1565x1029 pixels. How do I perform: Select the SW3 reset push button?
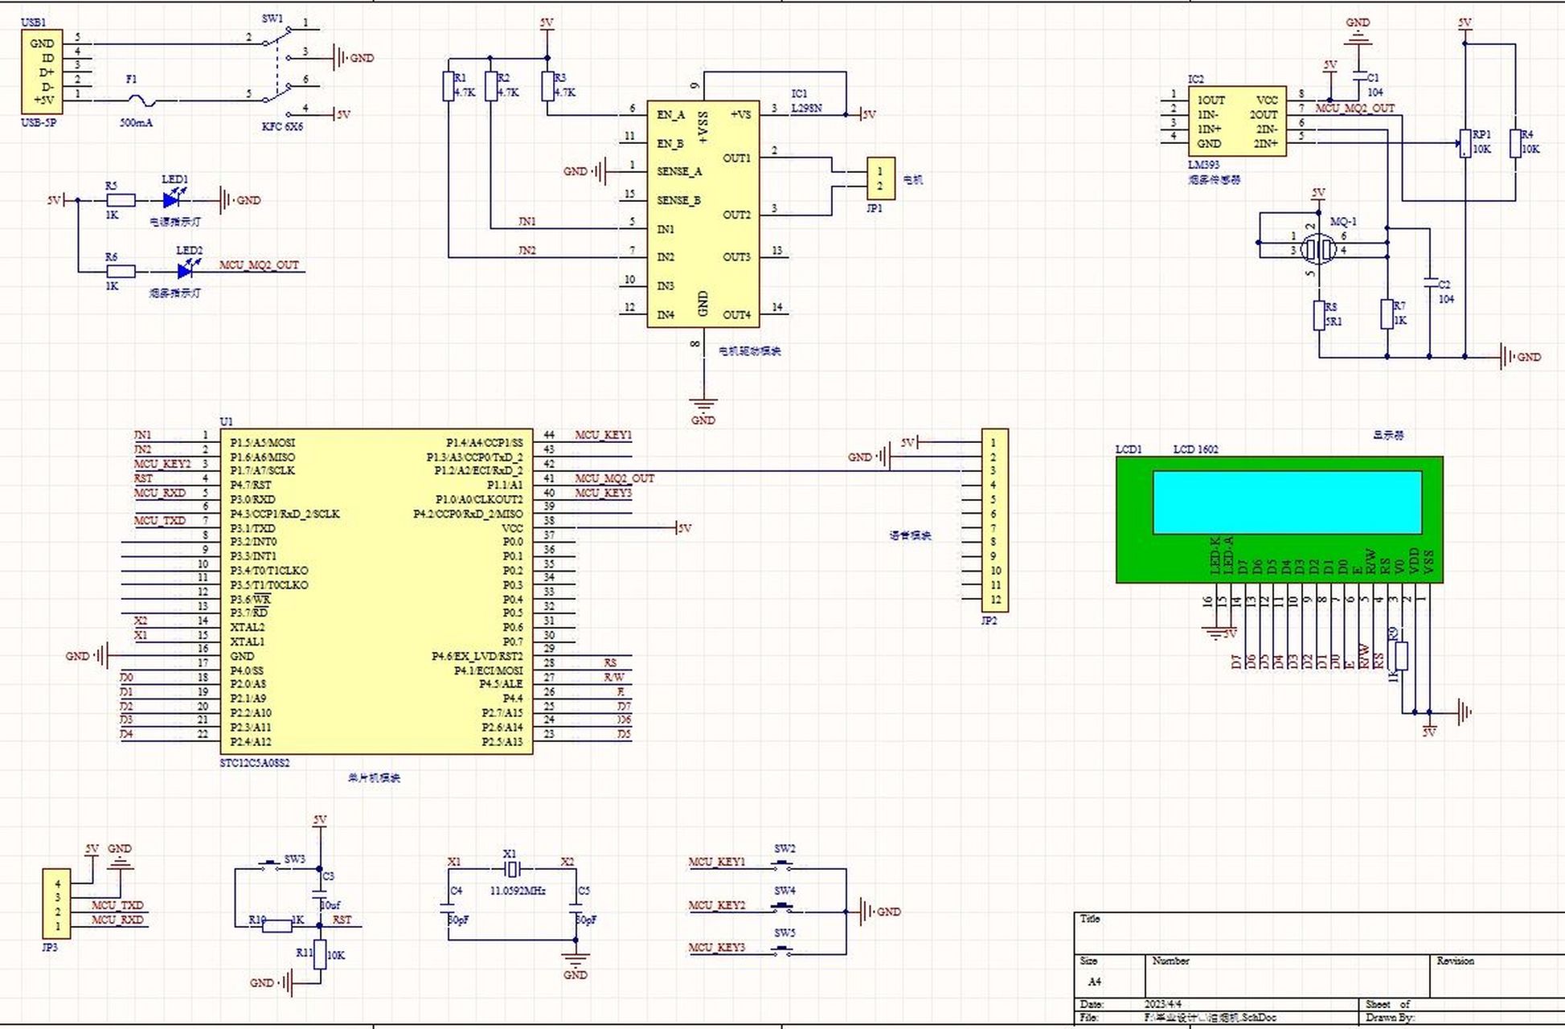point(270,867)
